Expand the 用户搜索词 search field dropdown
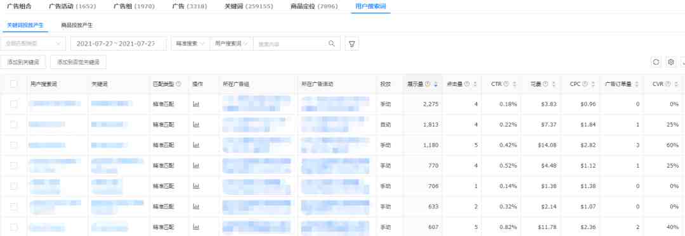 coord(232,44)
